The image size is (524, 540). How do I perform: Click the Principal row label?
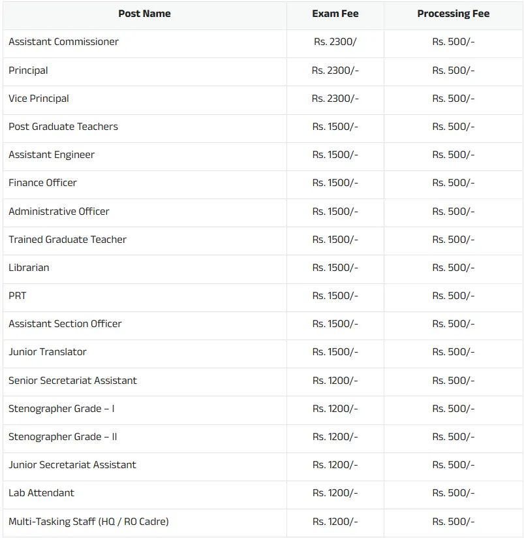pos(28,71)
